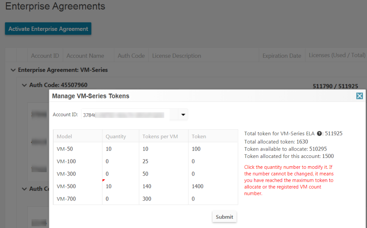
Task: Click the Account ID column header
Action: (45, 56)
